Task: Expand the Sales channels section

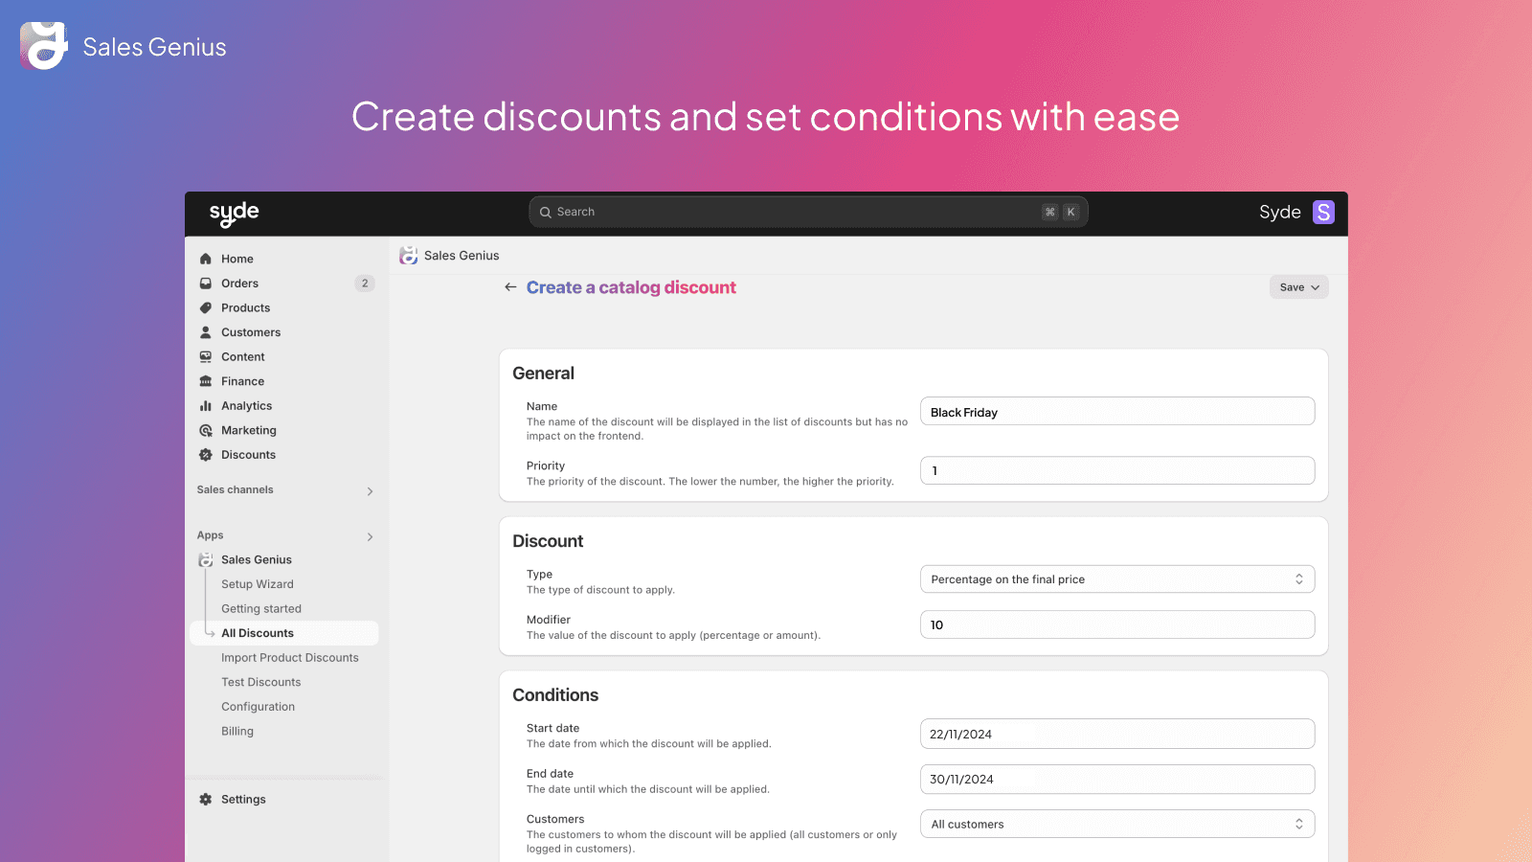Action: tap(369, 490)
